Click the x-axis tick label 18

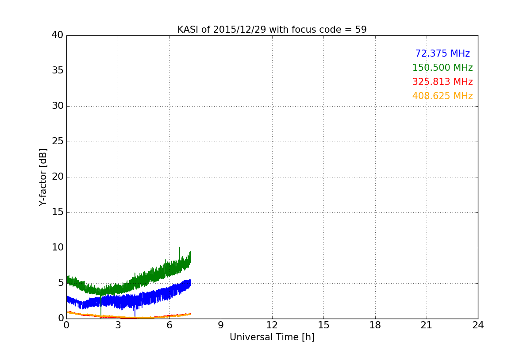pyautogui.click(x=375, y=325)
